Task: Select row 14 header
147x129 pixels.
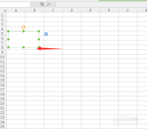Action: click(3, 75)
